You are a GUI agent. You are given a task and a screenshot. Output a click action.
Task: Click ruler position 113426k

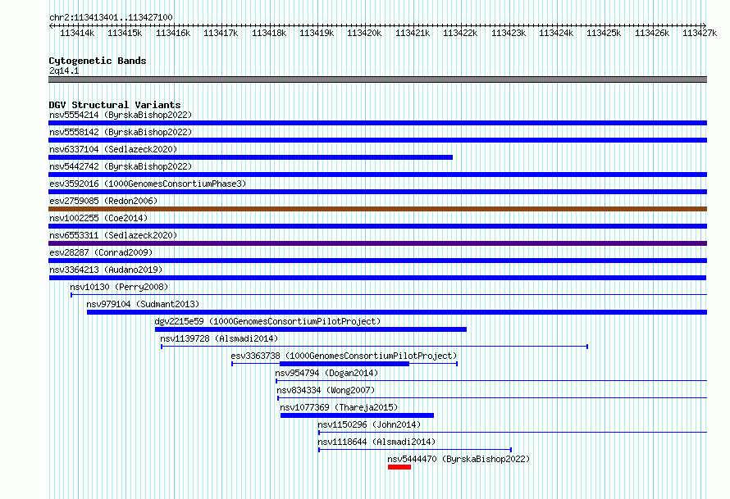[x=652, y=33]
